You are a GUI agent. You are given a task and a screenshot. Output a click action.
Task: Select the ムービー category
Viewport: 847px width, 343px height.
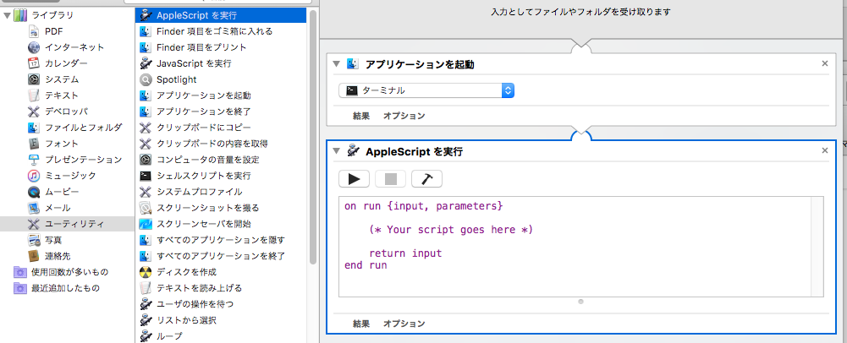pos(62,192)
